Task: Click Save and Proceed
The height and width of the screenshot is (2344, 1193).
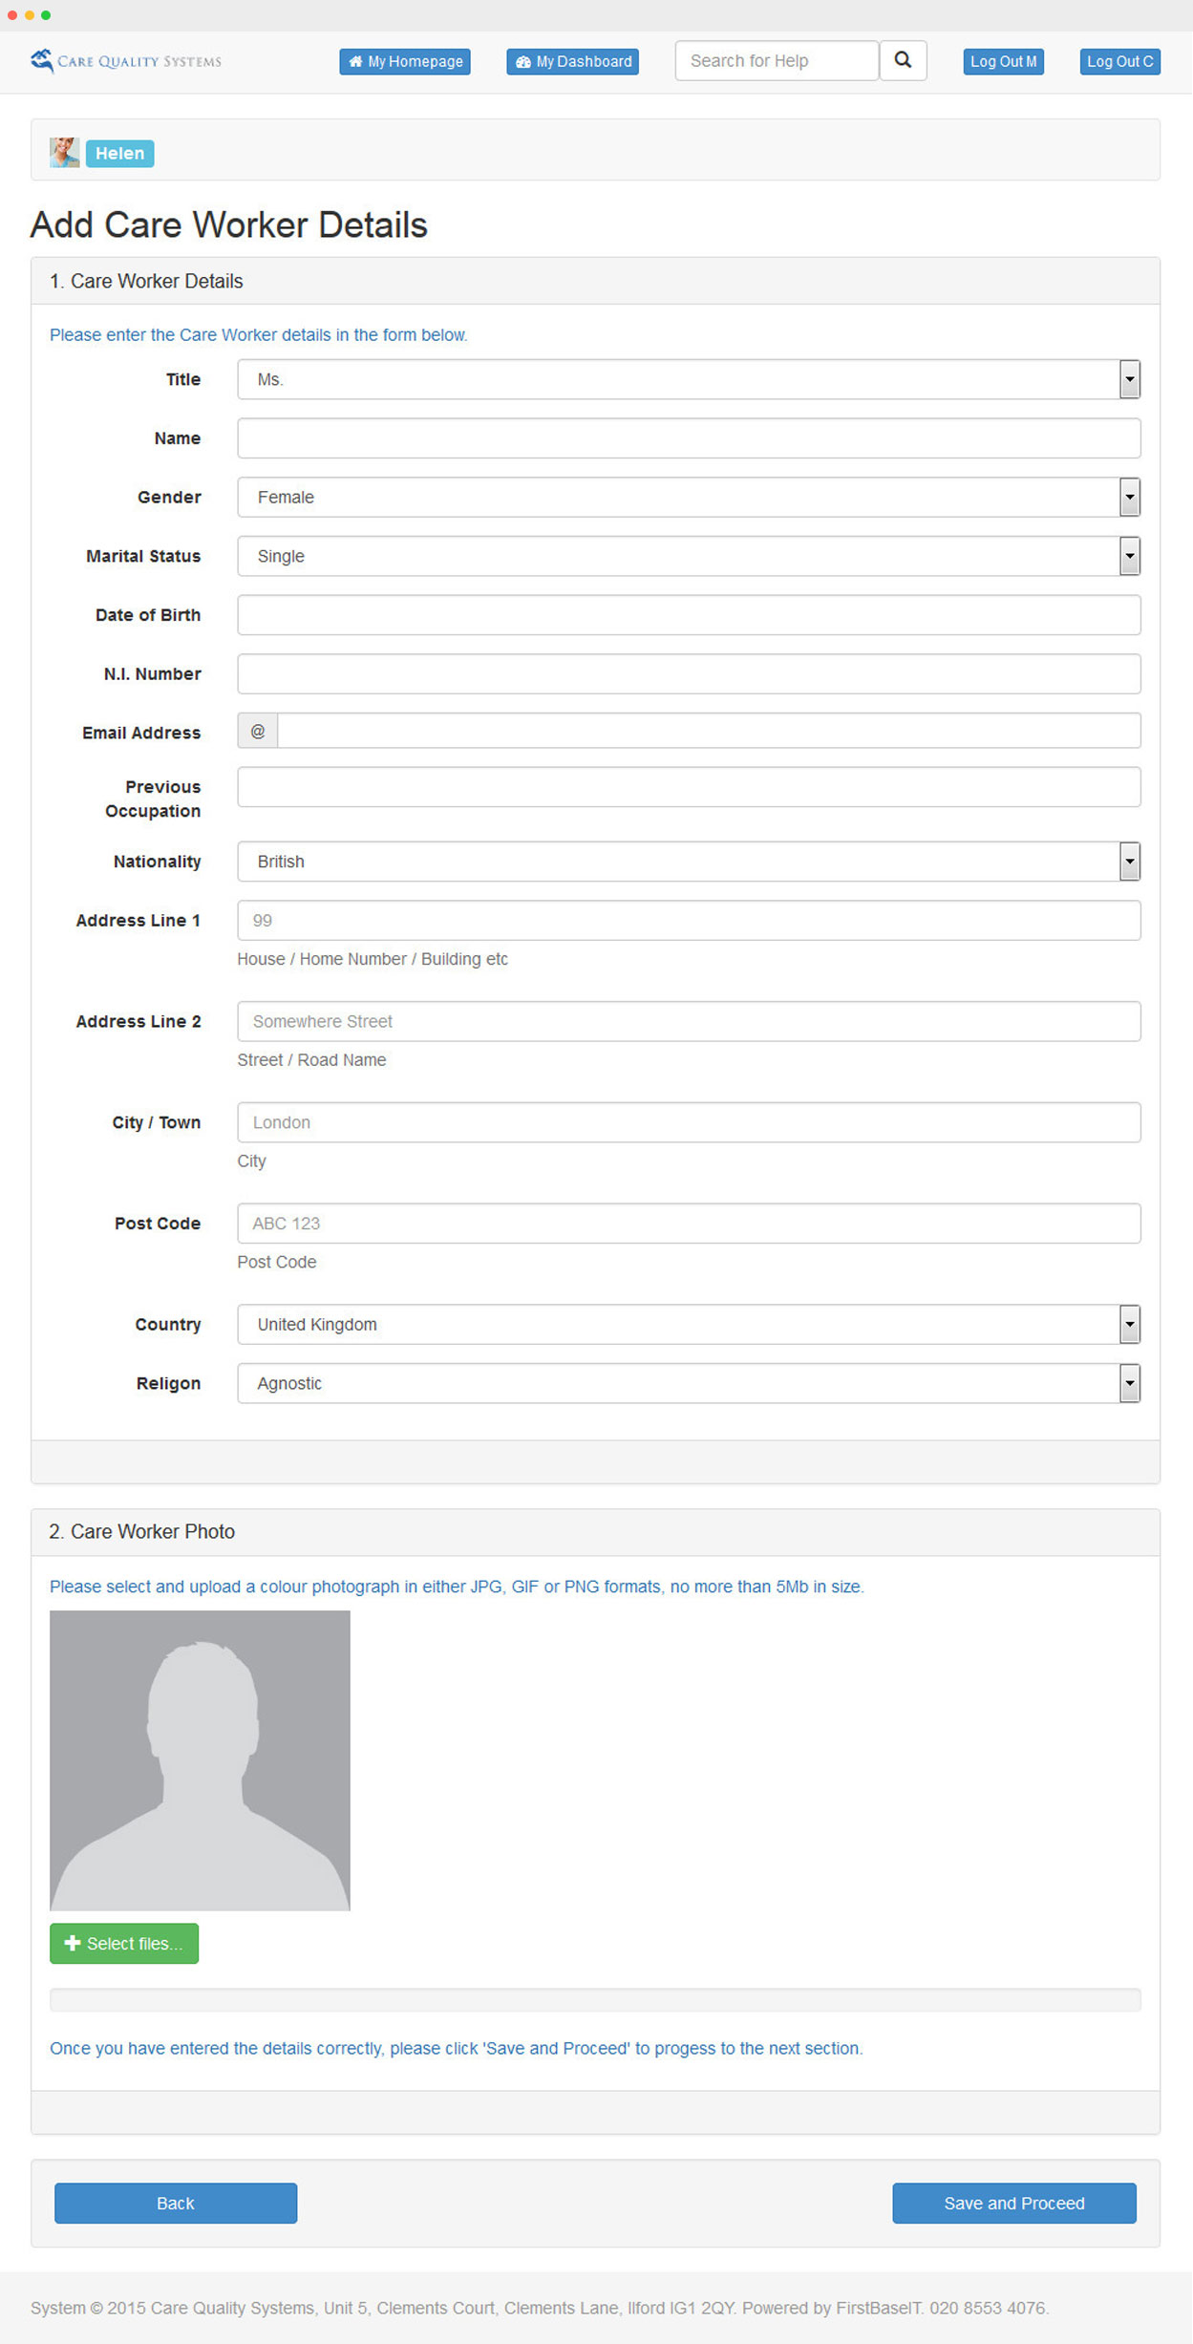Action: coord(1013,2204)
